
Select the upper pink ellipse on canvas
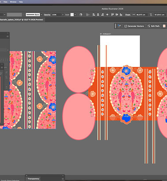click(79, 69)
